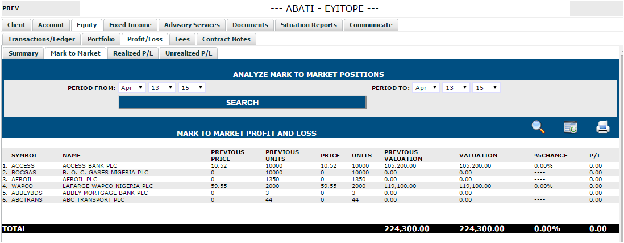The height and width of the screenshot is (243, 624).
Task: Open the Period To day dropdown
Action: tap(456, 88)
